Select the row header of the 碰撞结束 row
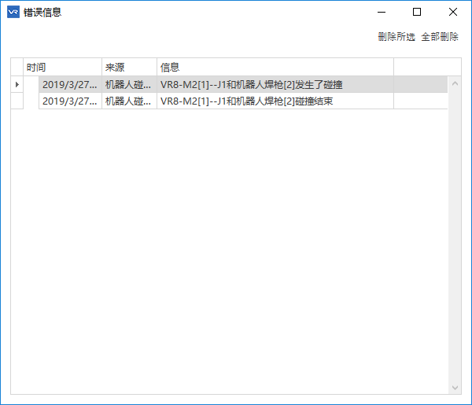The width and height of the screenshot is (472, 405). click(x=17, y=101)
